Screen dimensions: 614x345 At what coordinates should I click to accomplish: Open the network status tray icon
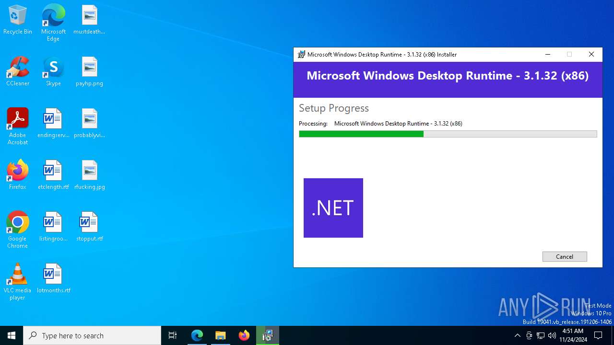[x=541, y=335]
